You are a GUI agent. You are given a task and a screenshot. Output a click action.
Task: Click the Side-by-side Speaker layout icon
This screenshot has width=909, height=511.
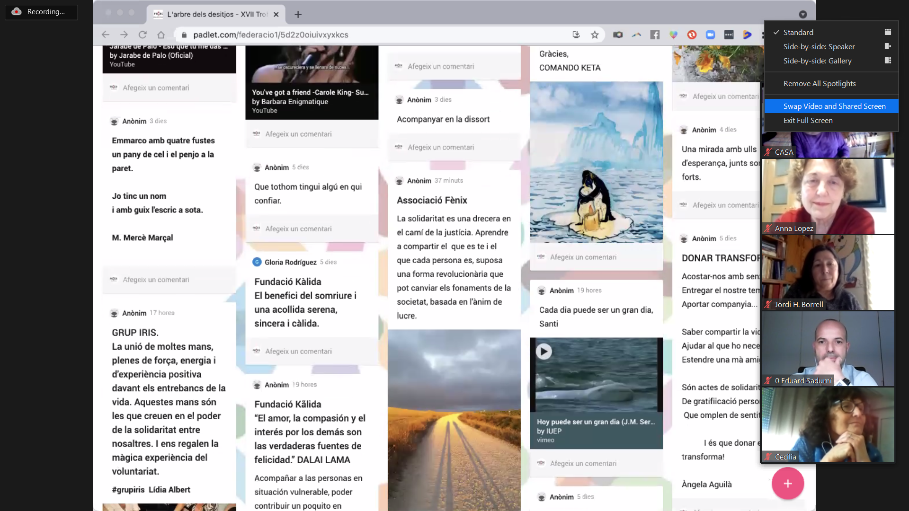(888, 46)
